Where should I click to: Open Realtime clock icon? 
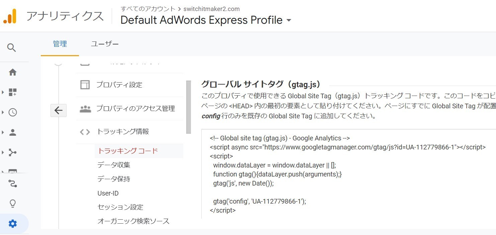13,112
